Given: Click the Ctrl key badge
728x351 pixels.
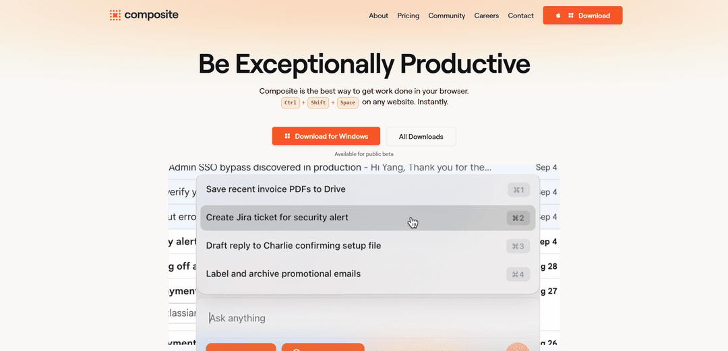Looking at the screenshot, I should pos(291,102).
